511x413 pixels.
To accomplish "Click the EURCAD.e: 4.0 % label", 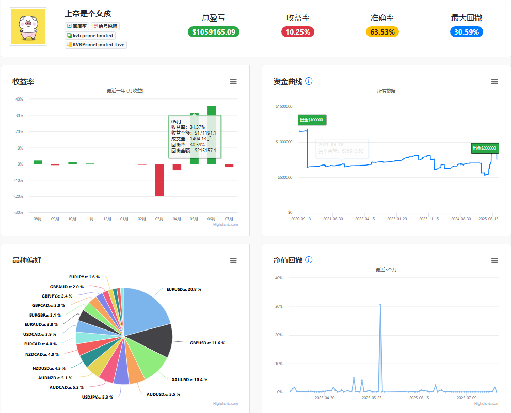I will click(40, 344).
